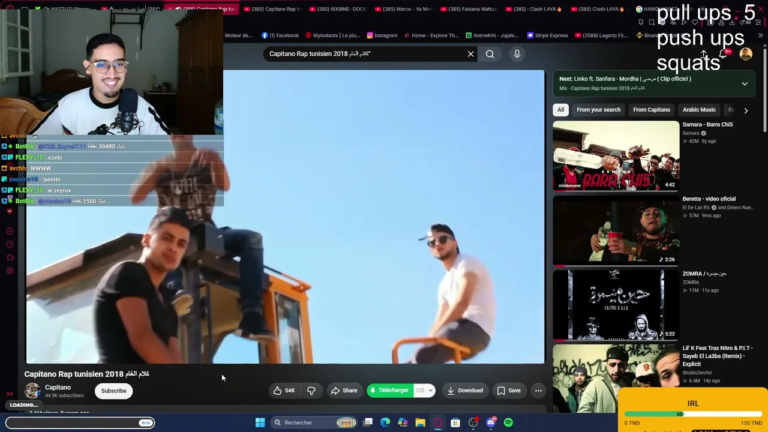Dislike the Capitano video

(x=311, y=391)
